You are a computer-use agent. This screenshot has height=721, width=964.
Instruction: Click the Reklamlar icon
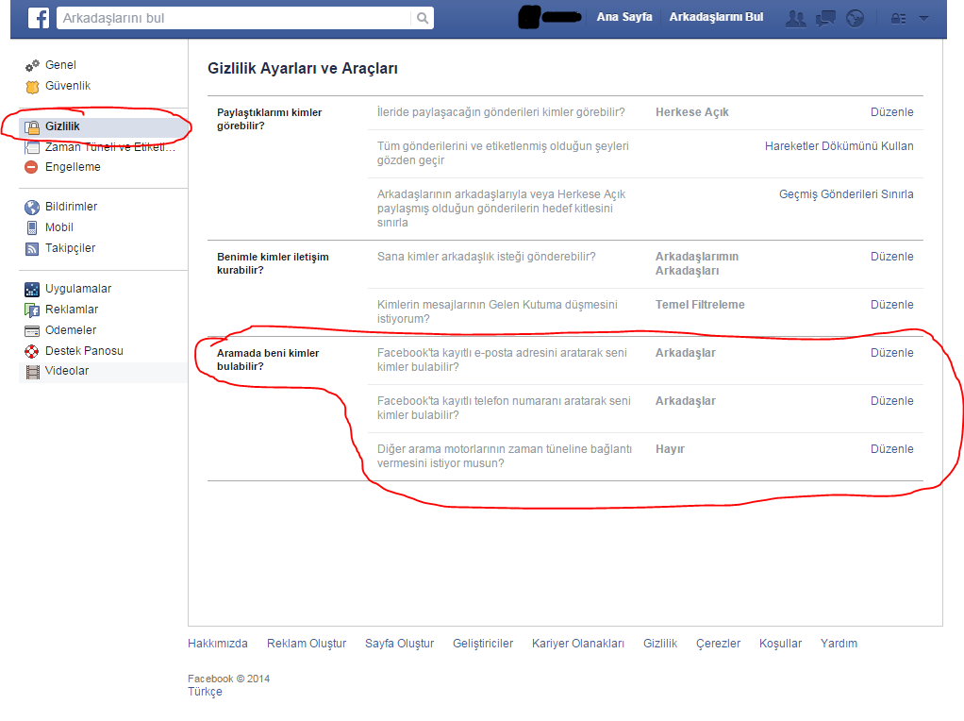tap(32, 310)
